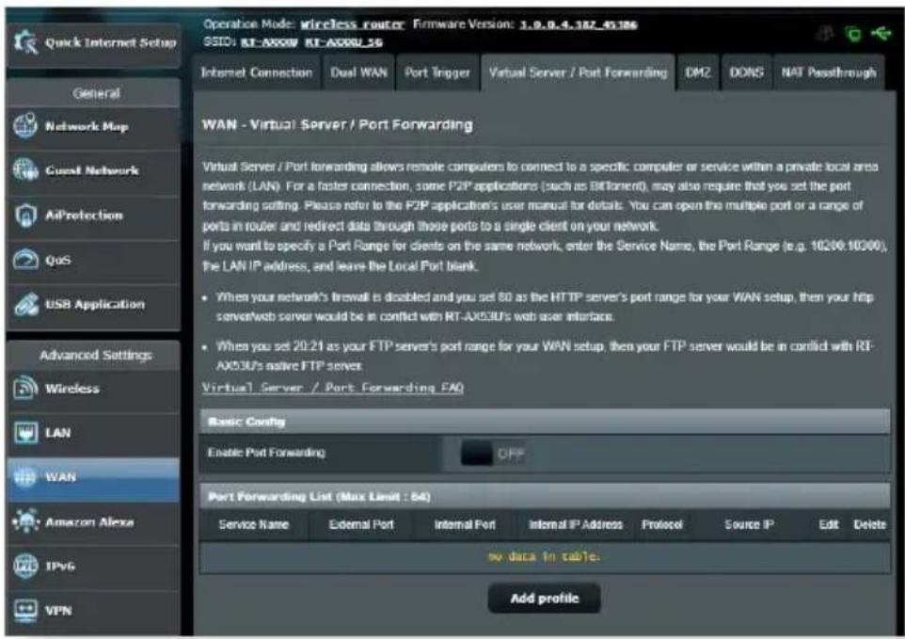Screen dimensions: 905x639
Task: Switch to Internet Connection tab
Action: pyautogui.click(x=256, y=72)
